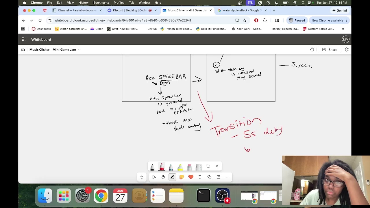Open the Notes app in Dock
The width and height of the screenshot is (370, 208).
point(176,196)
